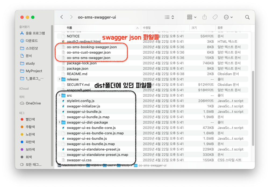Click the HTML 텍스트 kind cell
Image resolution: width=270 pixels, height=189 pixels.
227,42
